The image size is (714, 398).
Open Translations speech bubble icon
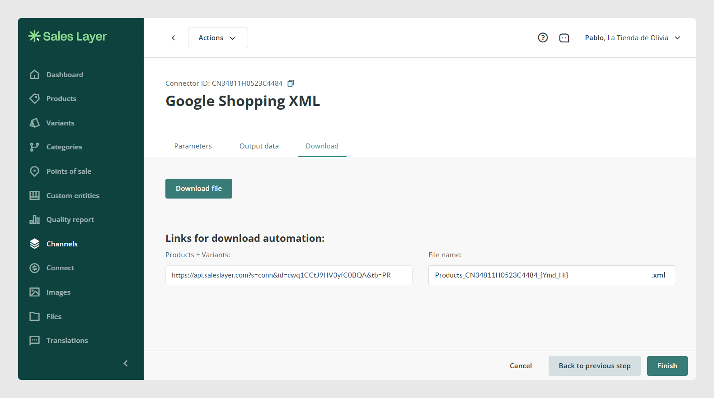pos(34,340)
